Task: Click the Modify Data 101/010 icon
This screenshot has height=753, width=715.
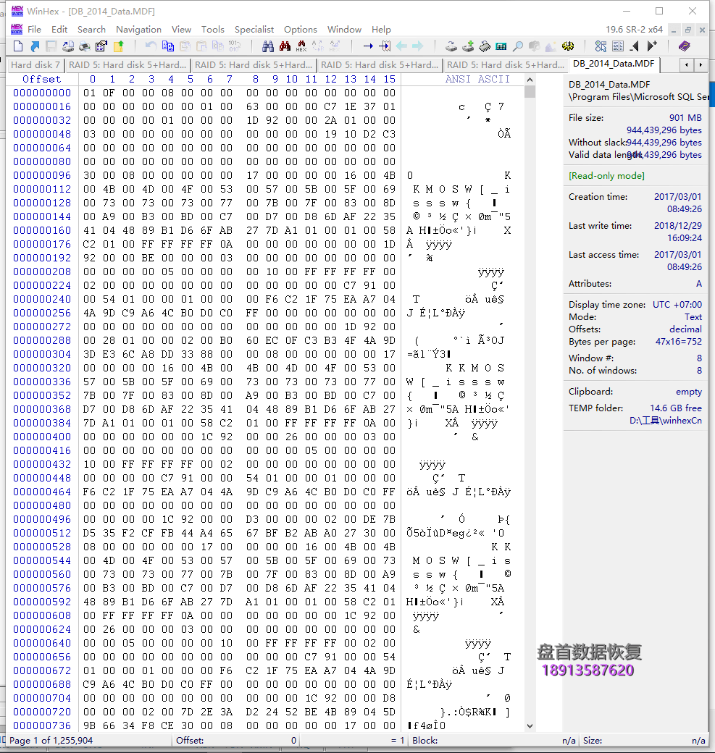Action: pos(235,46)
